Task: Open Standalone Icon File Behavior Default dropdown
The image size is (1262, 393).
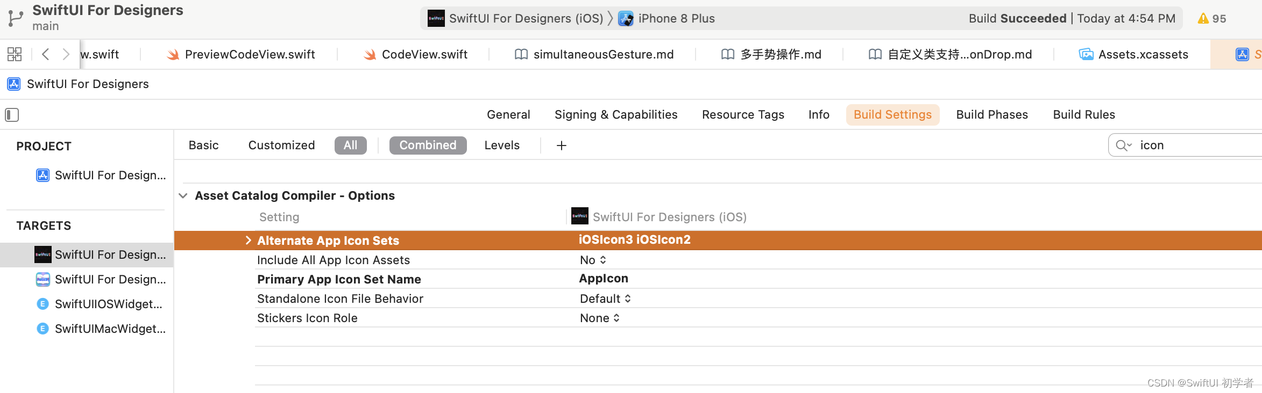Action: coord(606,299)
